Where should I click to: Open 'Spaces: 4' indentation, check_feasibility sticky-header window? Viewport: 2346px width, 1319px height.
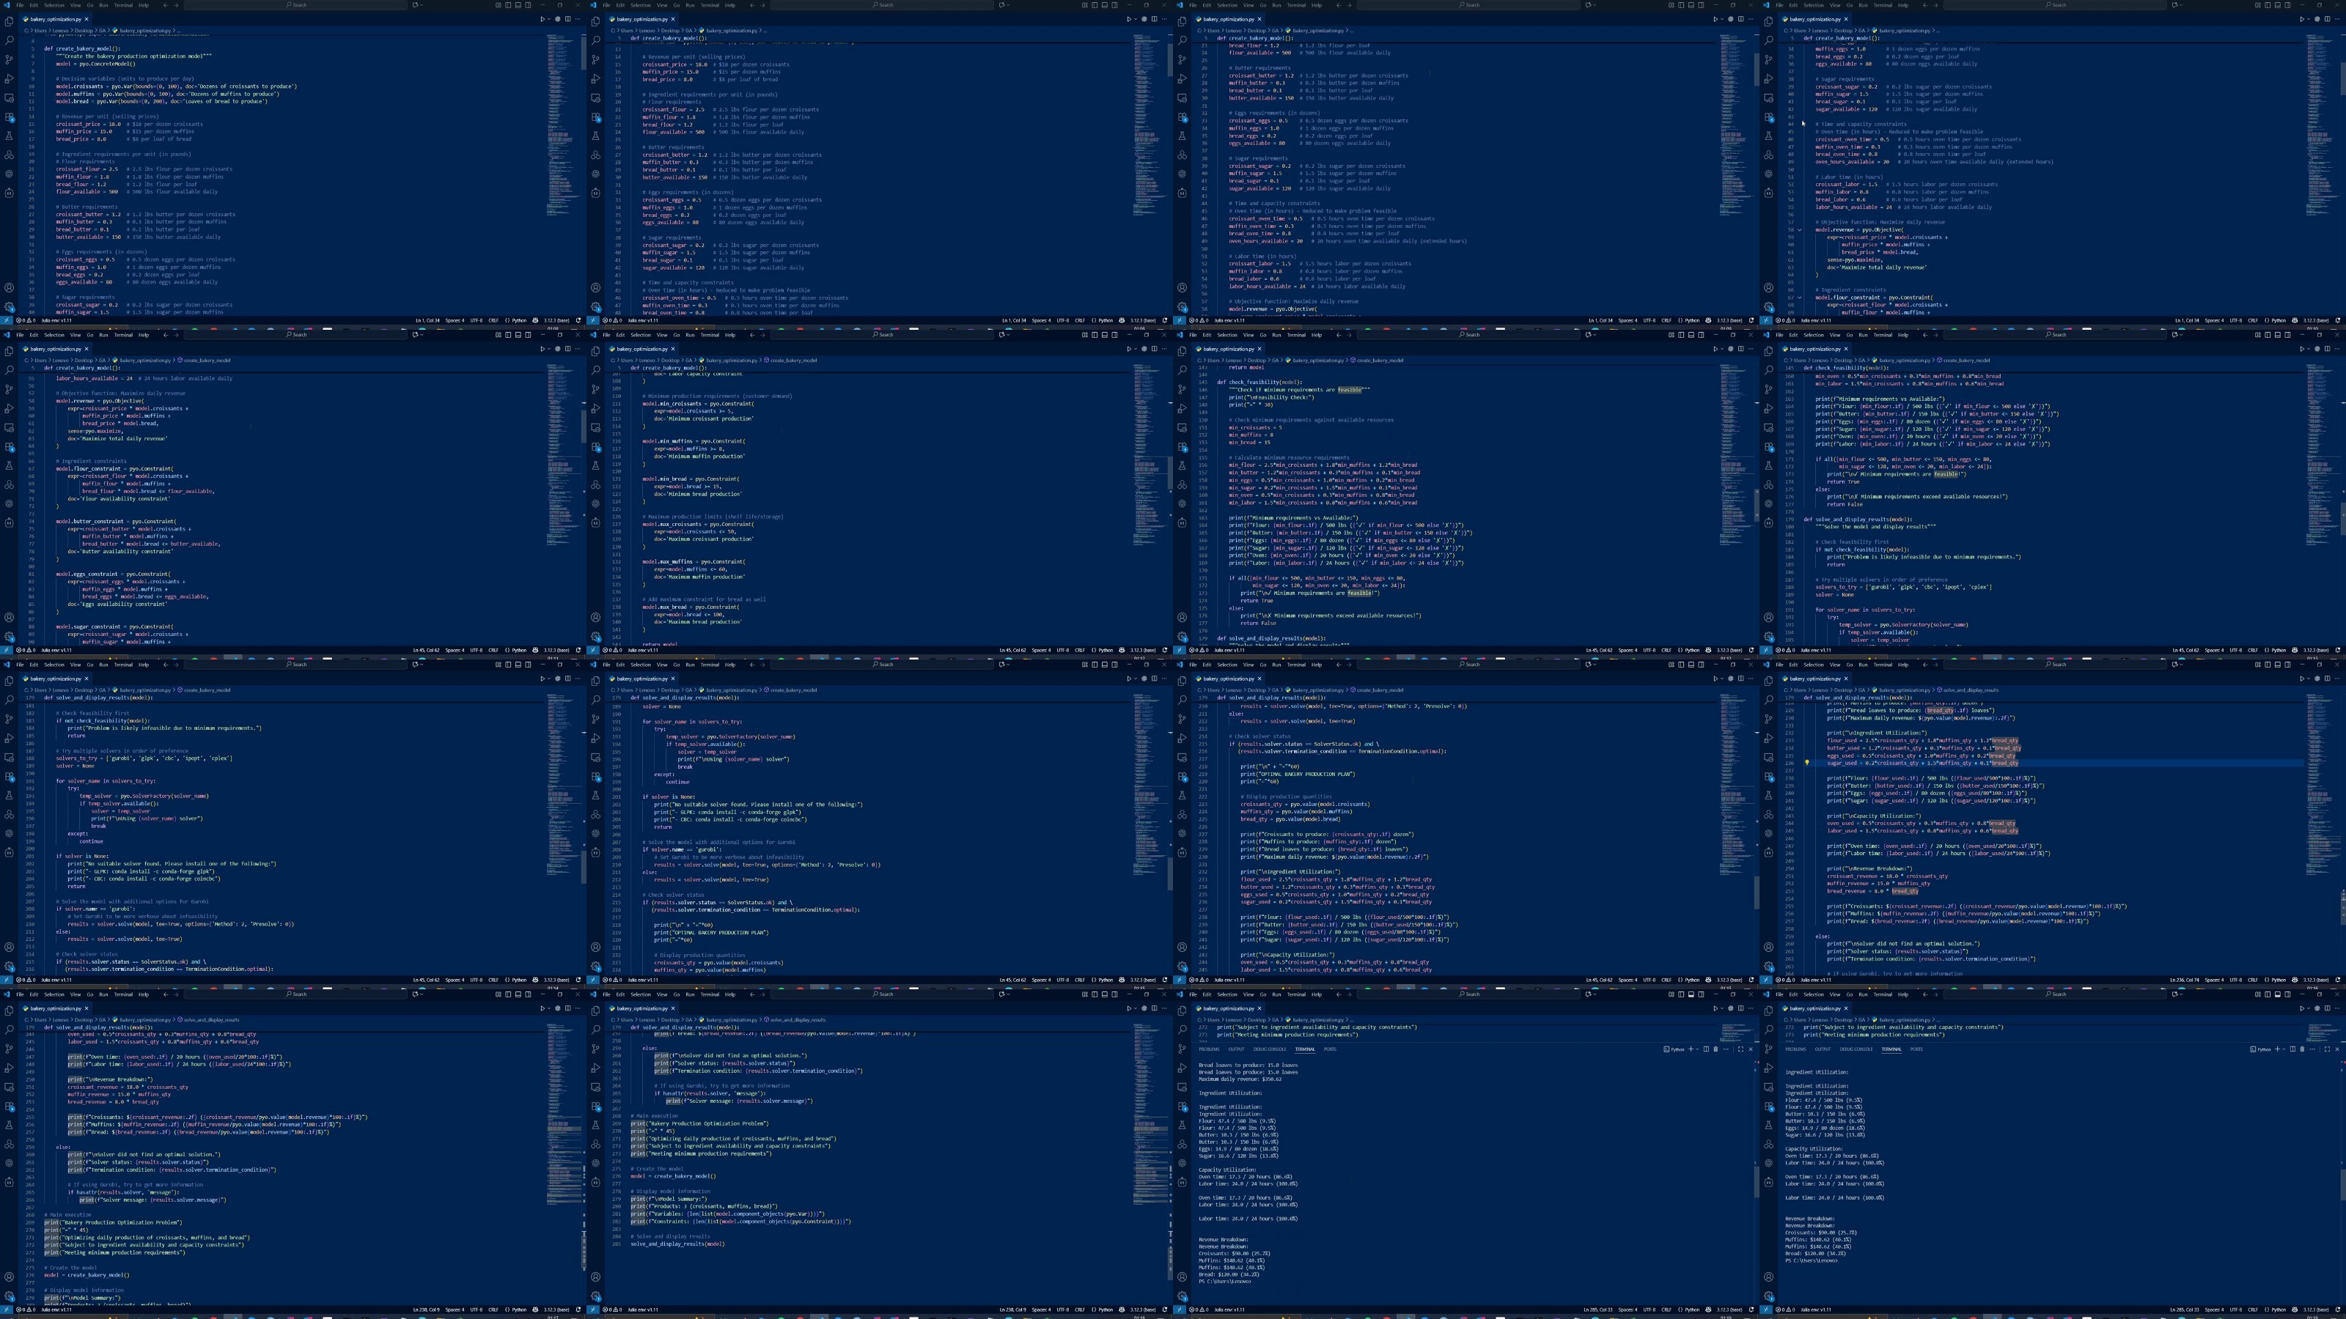2215,650
